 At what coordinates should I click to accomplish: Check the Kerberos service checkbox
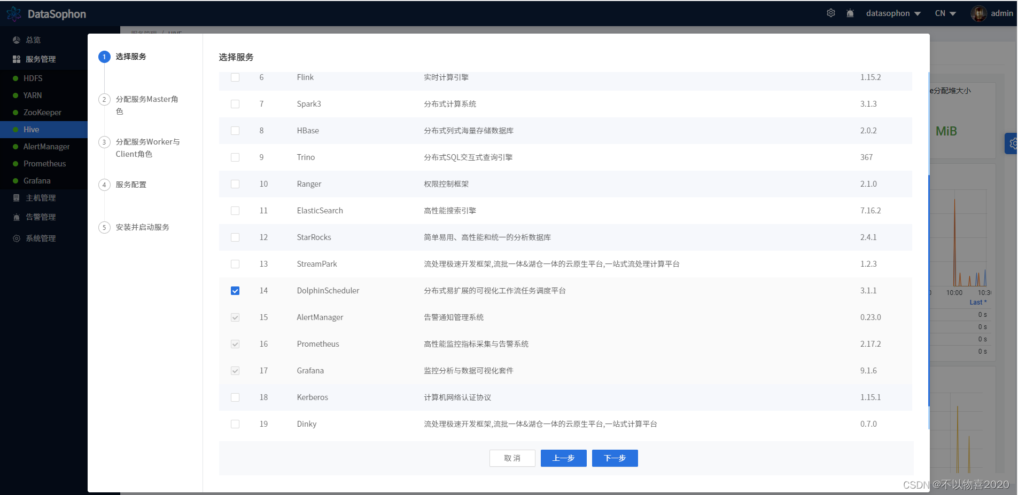click(x=235, y=397)
